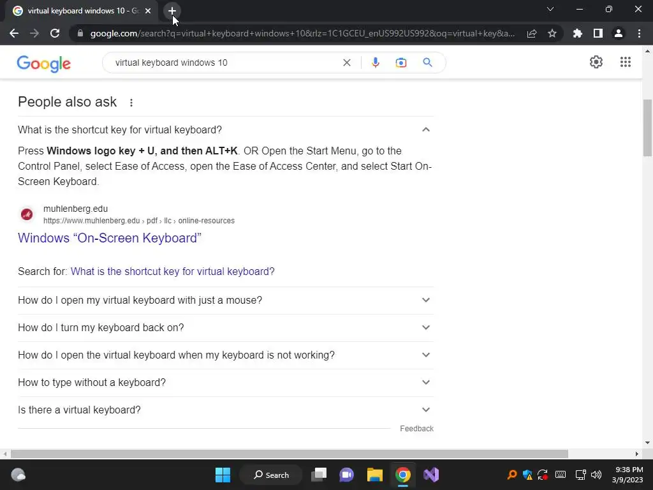Open touch keyboard tray icon
The image size is (653, 490).
coord(561,475)
